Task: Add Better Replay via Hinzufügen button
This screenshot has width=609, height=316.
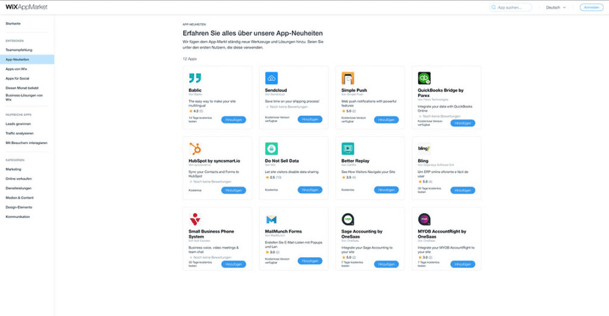Action: pos(386,190)
